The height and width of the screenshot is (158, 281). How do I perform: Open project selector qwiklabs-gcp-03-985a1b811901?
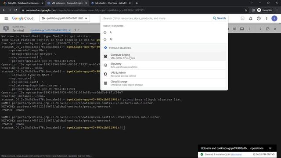65,18
